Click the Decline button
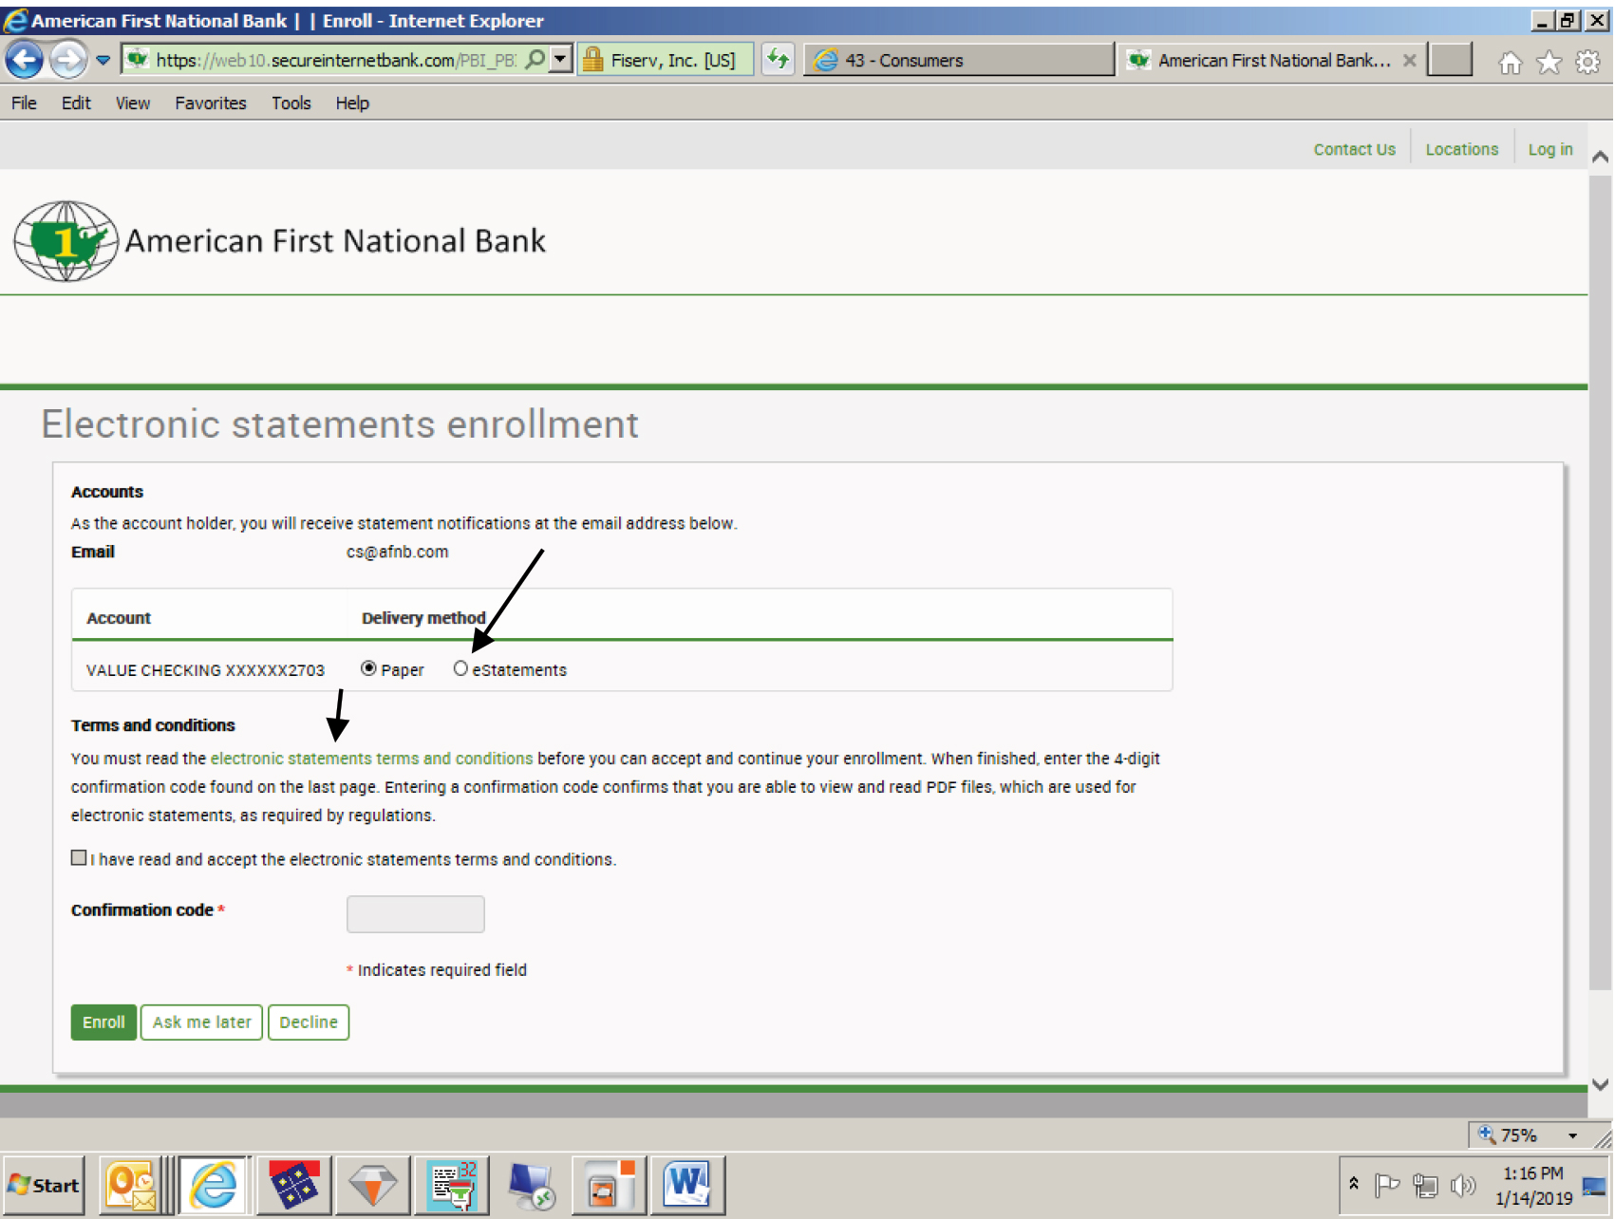The height and width of the screenshot is (1219, 1615). 309,1022
